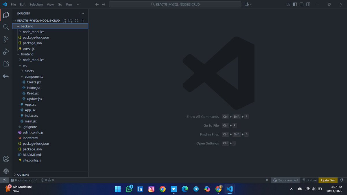
Task: Go forward using the navigation arrow
Action: pos(104,4)
